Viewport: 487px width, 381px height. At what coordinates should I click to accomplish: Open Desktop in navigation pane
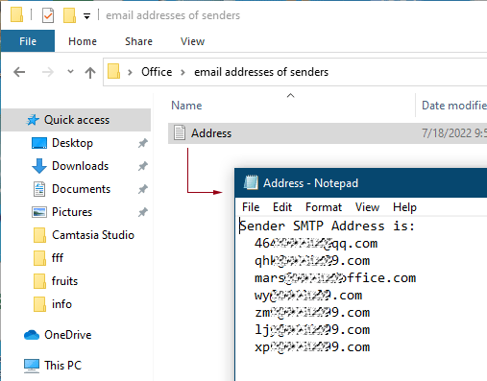click(72, 143)
